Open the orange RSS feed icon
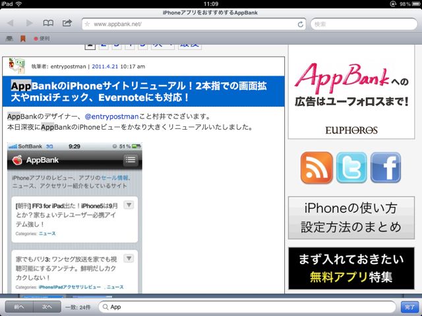This screenshot has width=422, height=316. tap(316, 168)
